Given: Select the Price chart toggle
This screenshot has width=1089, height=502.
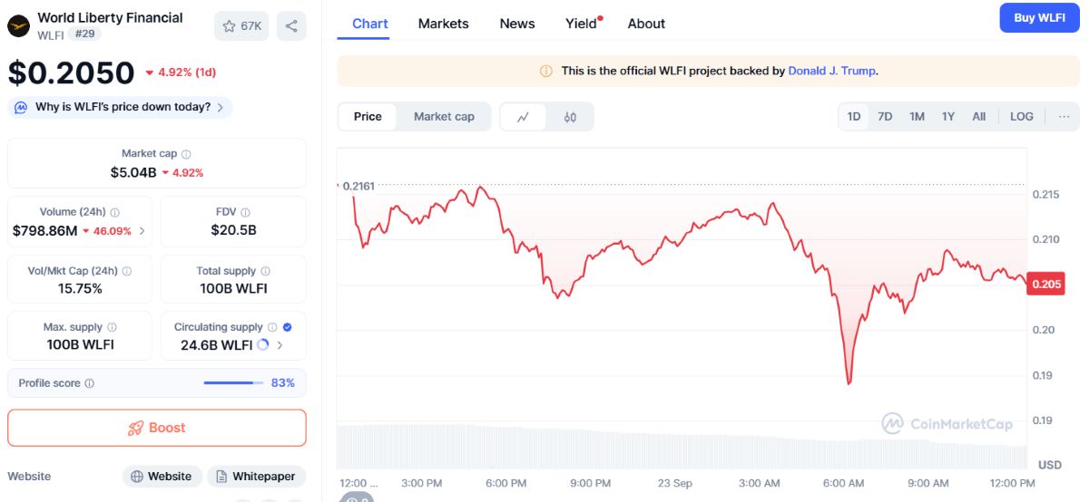Looking at the screenshot, I should (368, 117).
